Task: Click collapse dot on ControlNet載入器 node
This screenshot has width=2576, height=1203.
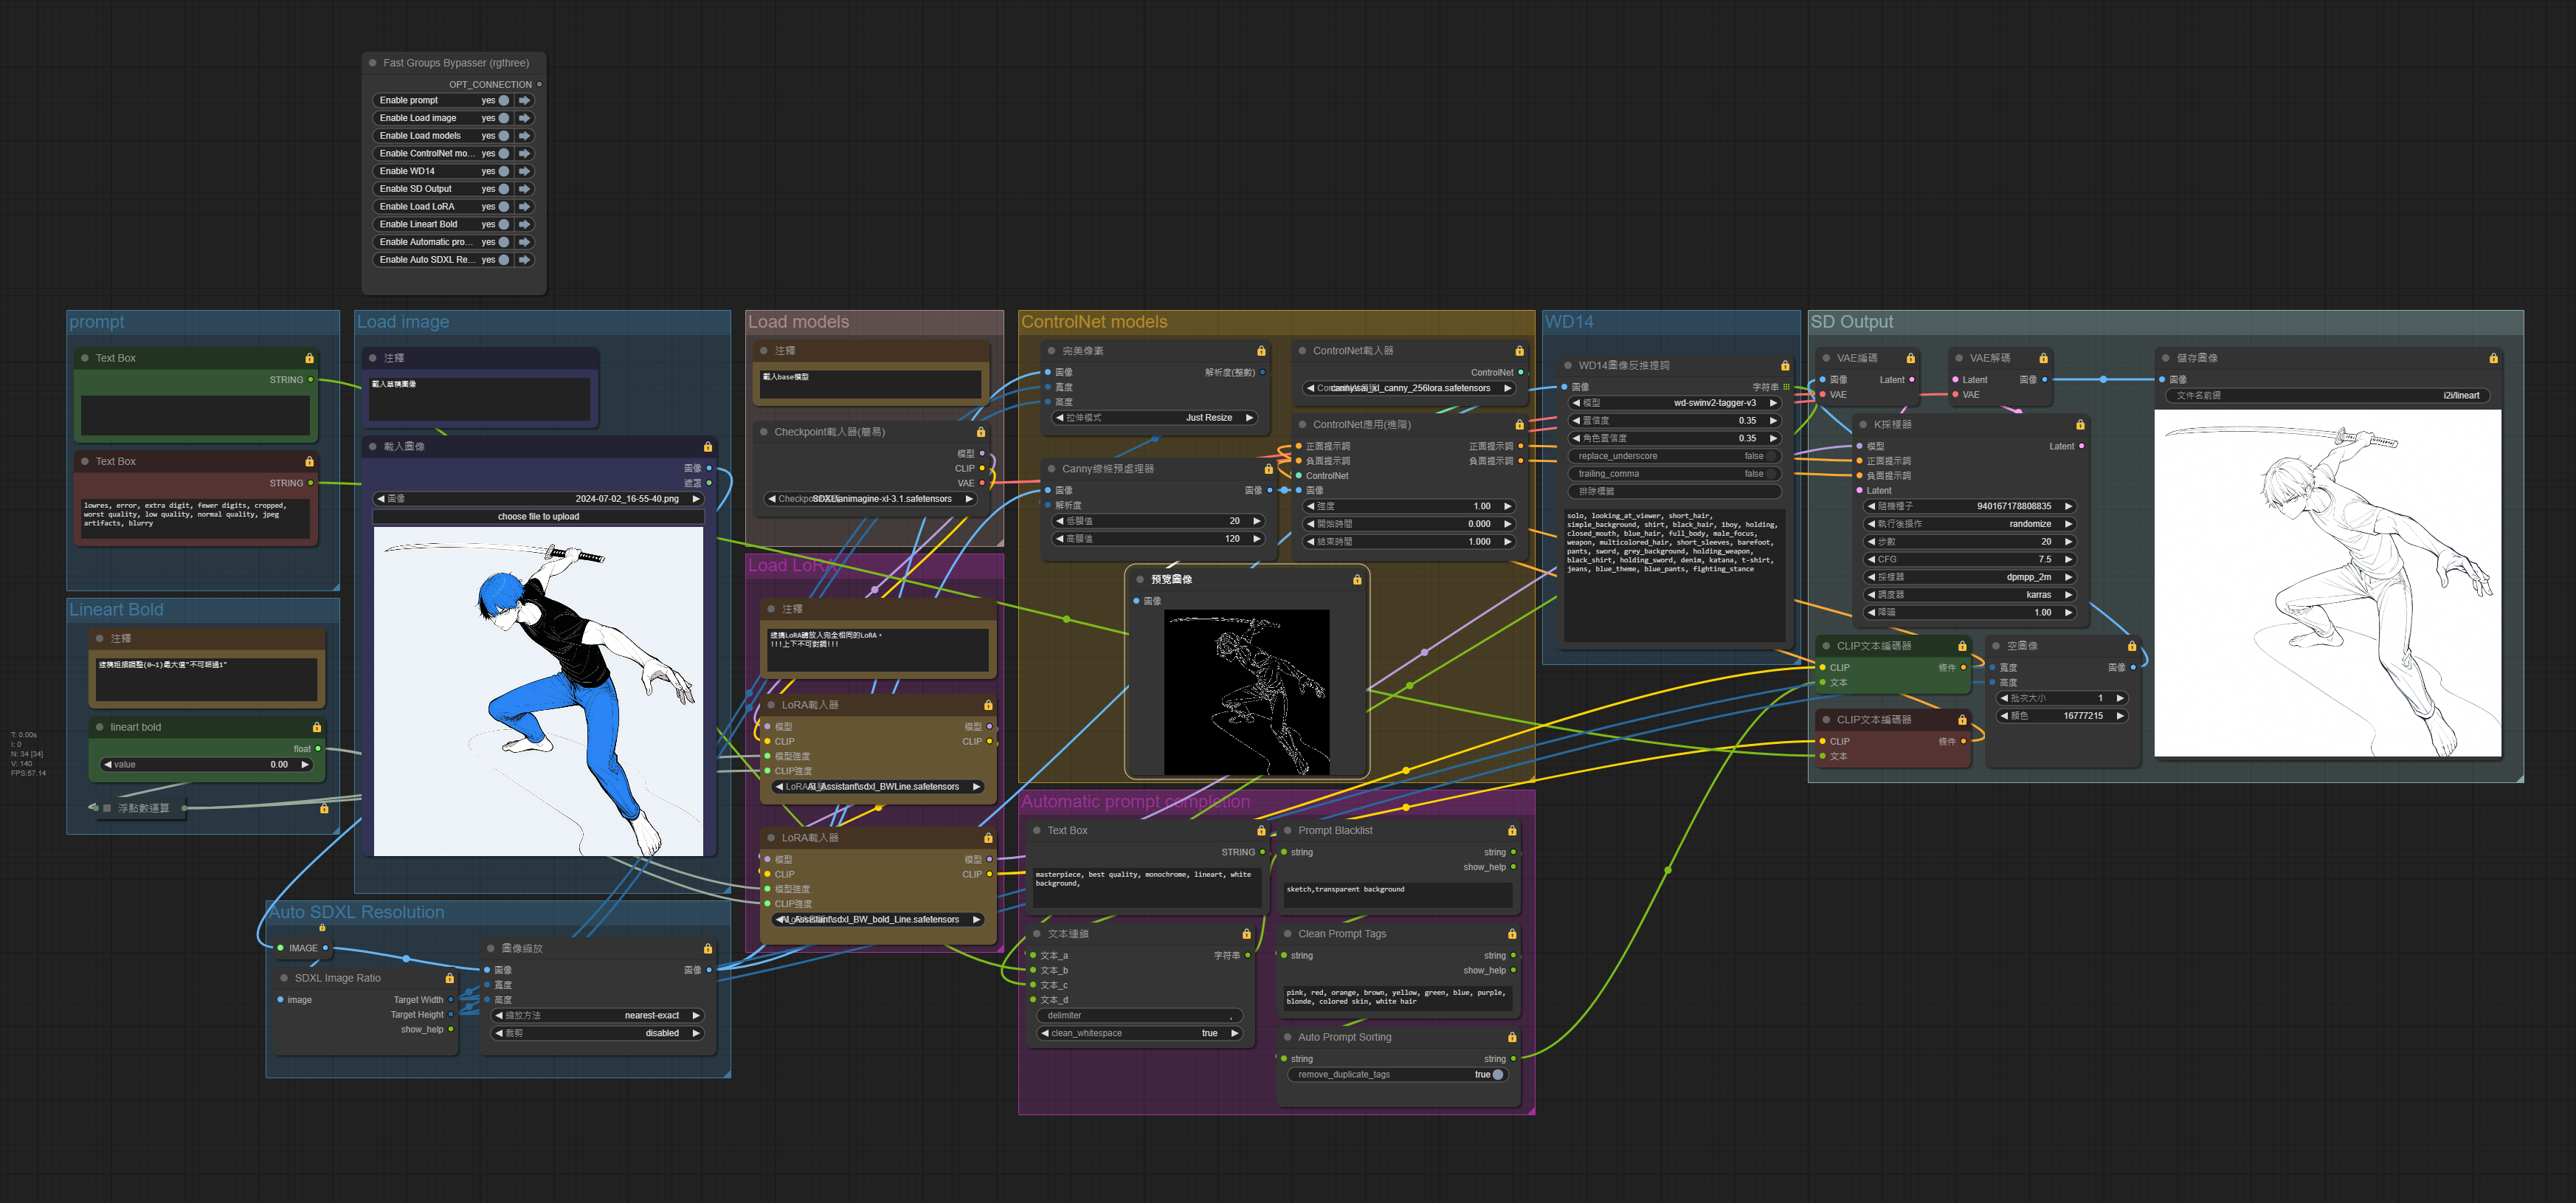Action: tap(1302, 351)
